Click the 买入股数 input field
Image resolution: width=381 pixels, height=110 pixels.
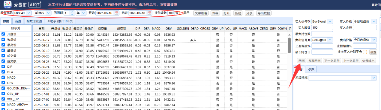click(322, 27)
